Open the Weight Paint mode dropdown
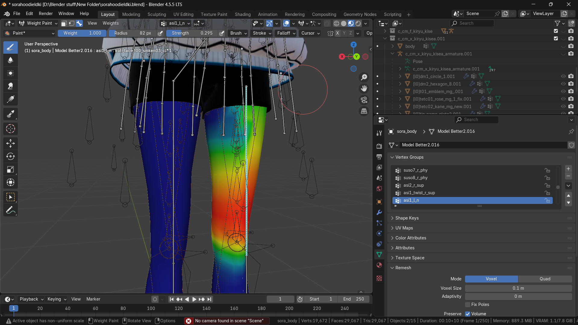The width and height of the screenshot is (578, 325). click(x=38, y=23)
